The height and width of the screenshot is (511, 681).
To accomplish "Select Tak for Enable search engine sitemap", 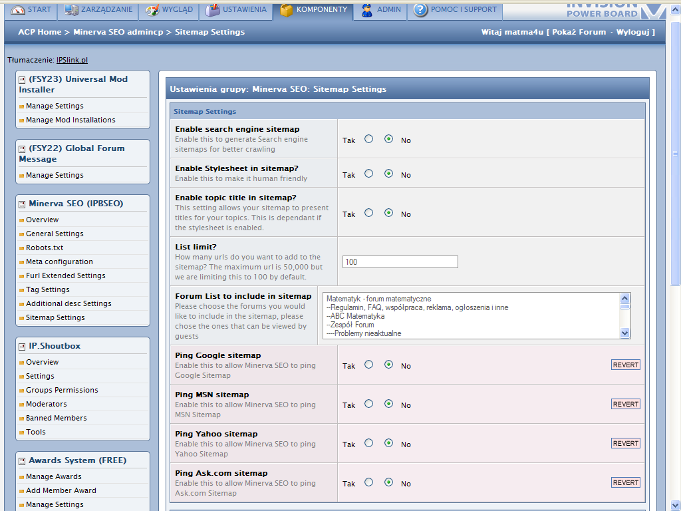I will pos(368,139).
